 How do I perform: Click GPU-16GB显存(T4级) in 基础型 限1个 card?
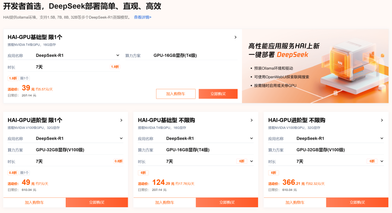click(x=175, y=55)
